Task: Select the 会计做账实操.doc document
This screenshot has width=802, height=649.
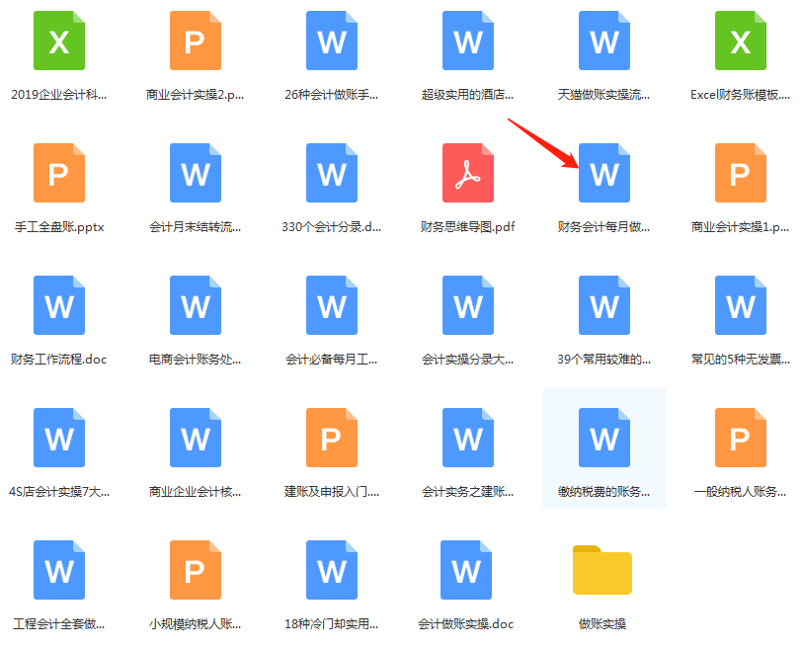Action: [x=467, y=568]
